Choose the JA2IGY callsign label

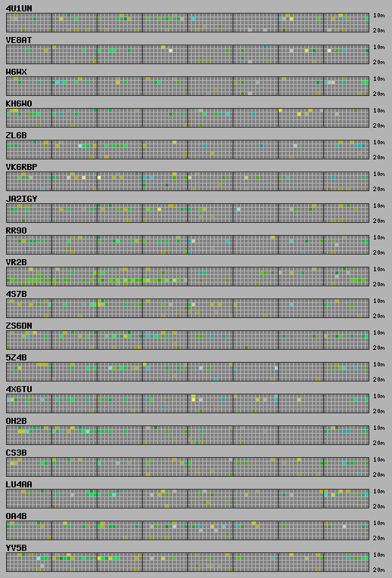pyautogui.click(x=21, y=199)
